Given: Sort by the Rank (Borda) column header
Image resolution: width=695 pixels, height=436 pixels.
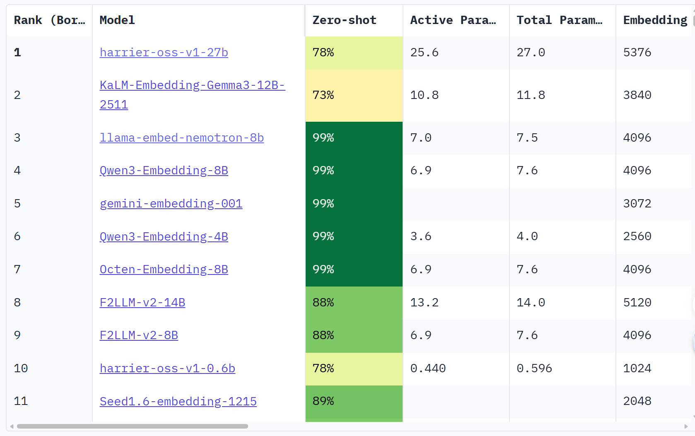Looking at the screenshot, I should tap(49, 20).
